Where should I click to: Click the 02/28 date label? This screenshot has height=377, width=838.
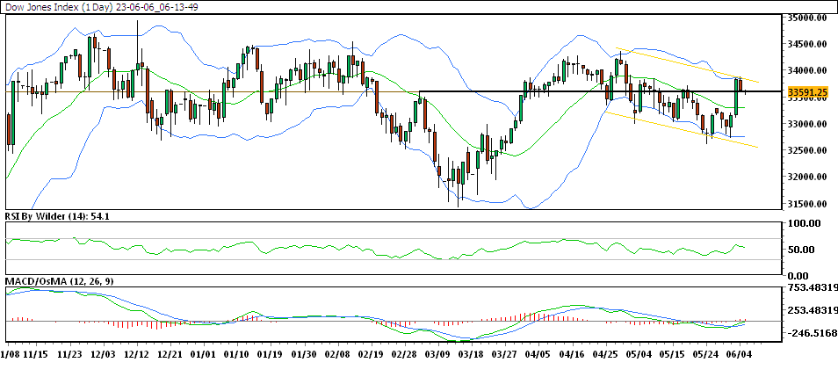[x=404, y=354]
